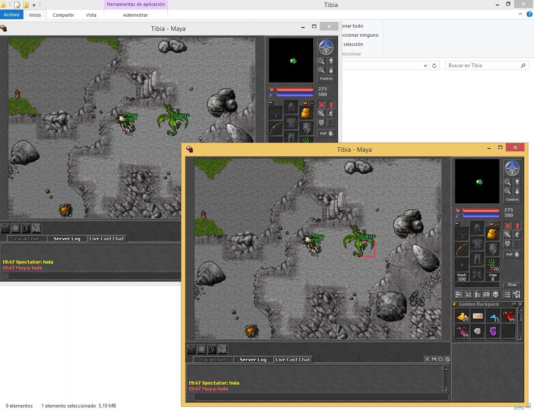Enable stand-still mode in front Tibia window

517,226
